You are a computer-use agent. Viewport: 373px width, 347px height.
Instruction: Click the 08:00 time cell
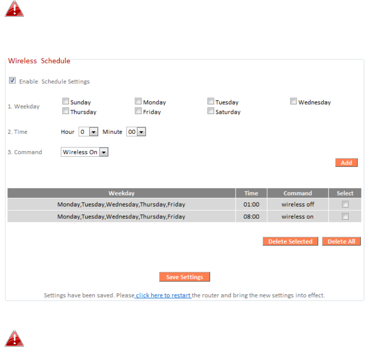click(x=251, y=216)
